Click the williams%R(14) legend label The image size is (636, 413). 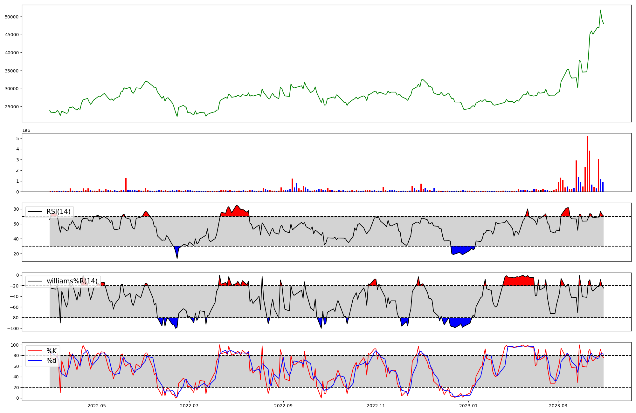72,281
